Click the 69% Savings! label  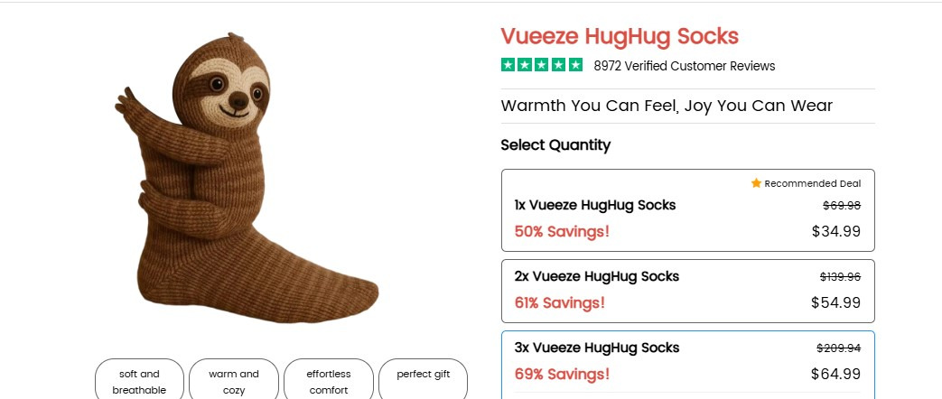[562, 374]
